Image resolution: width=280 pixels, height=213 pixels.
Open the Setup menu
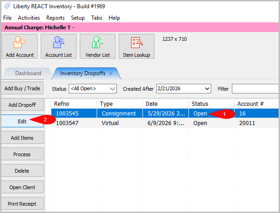point(78,18)
